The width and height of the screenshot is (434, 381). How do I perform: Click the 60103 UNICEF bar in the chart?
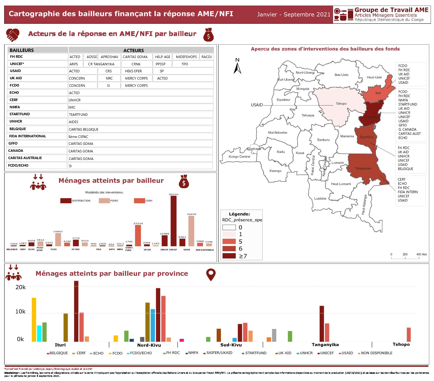click(x=174, y=221)
